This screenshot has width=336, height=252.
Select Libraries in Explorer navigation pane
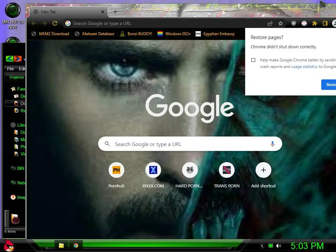[18, 125]
